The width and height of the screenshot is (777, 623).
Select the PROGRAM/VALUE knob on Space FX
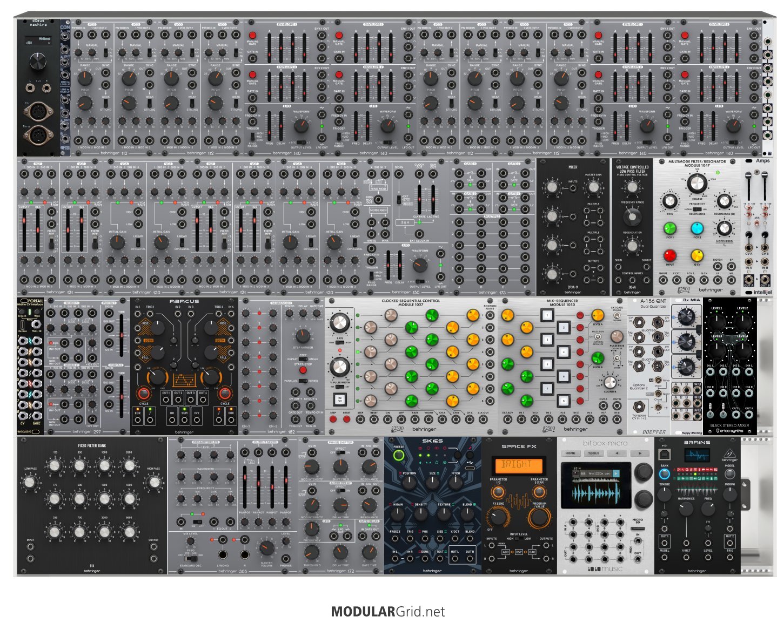click(539, 517)
